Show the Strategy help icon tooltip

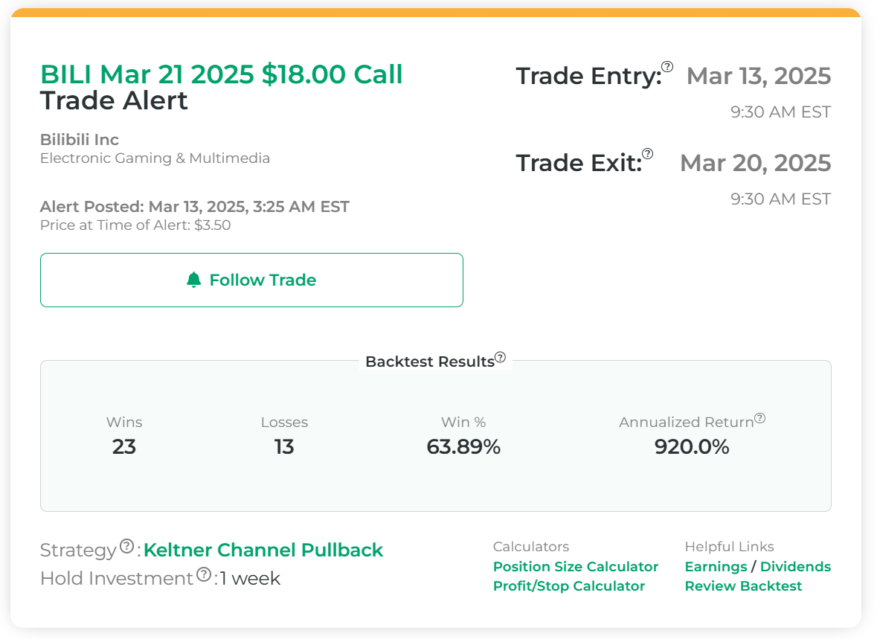coord(126,546)
